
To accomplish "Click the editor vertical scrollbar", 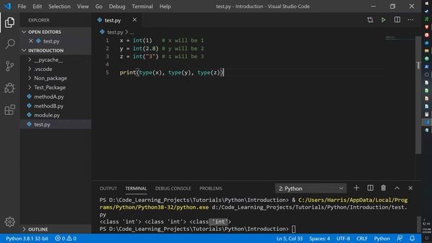I will coord(418,95).
